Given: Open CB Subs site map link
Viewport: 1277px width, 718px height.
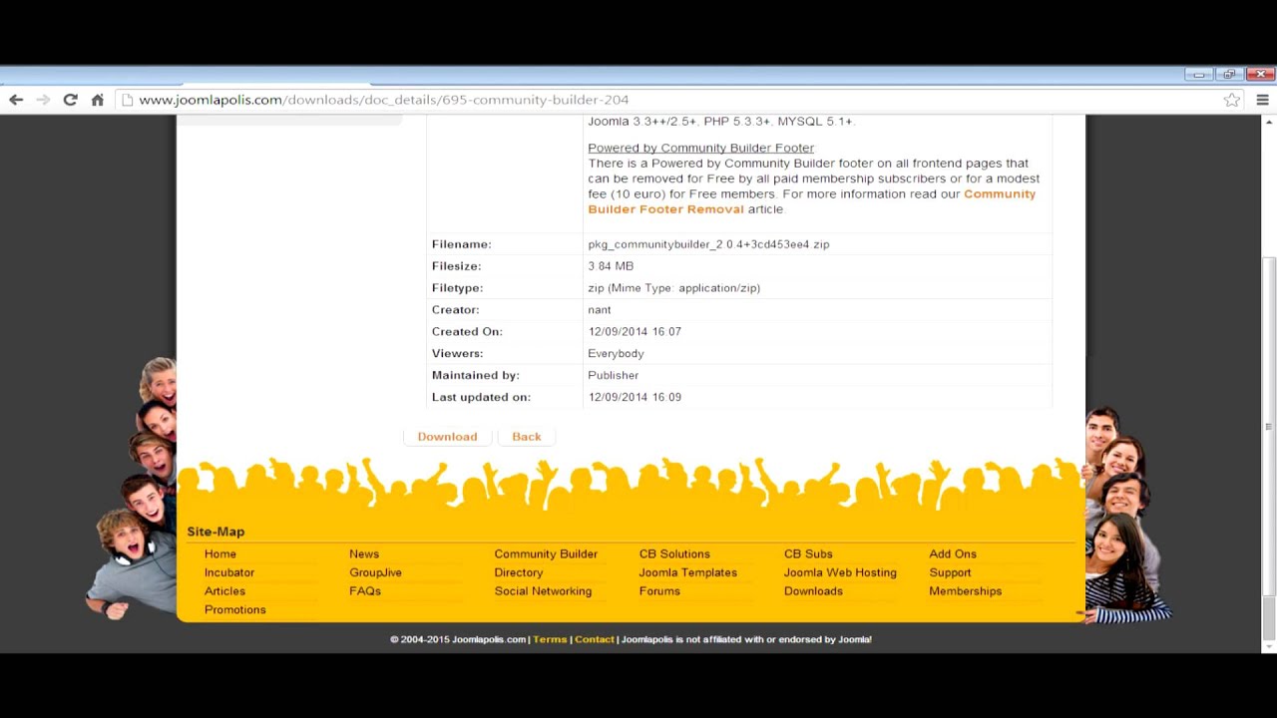Looking at the screenshot, I should point(808,554).
